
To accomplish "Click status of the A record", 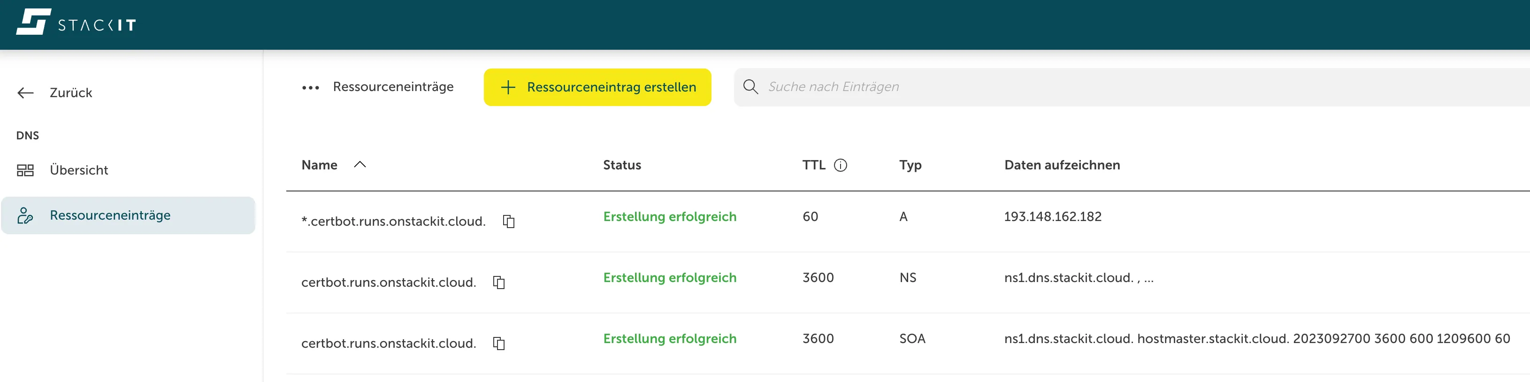I will [669, 217].
